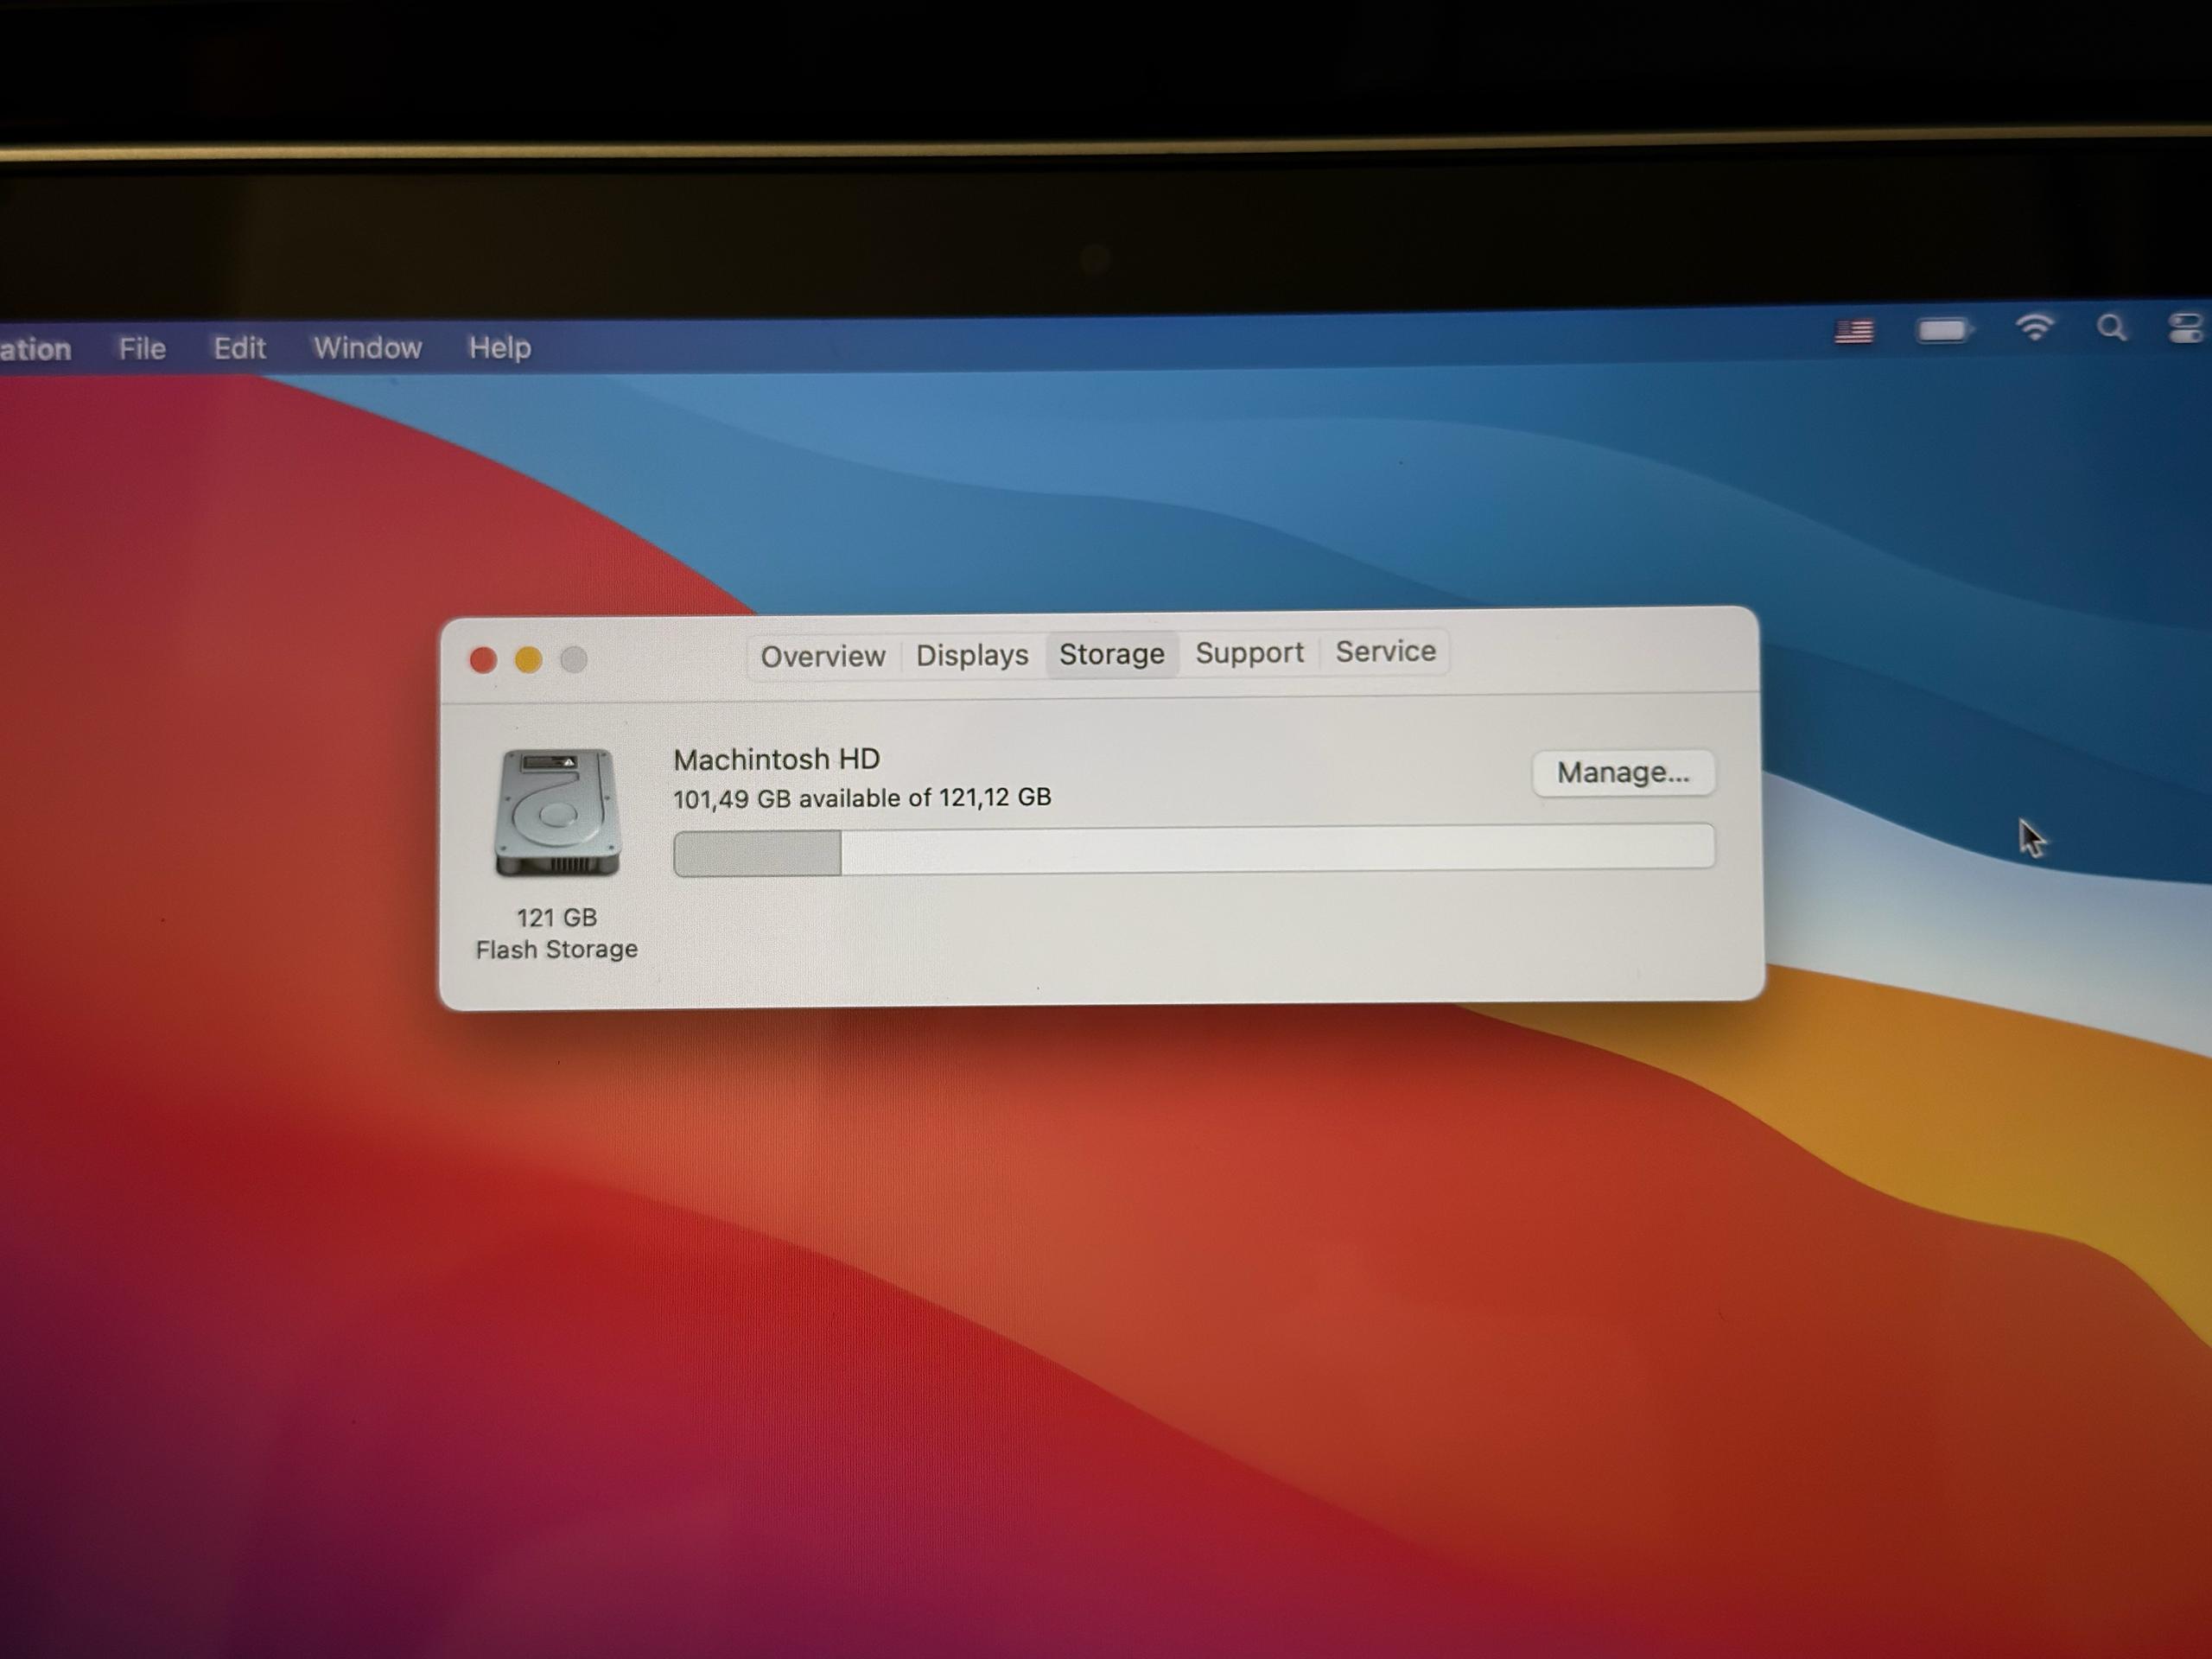2212x1659 pixels.
Task: Close the window with the red button
Action: click(483, 660)
